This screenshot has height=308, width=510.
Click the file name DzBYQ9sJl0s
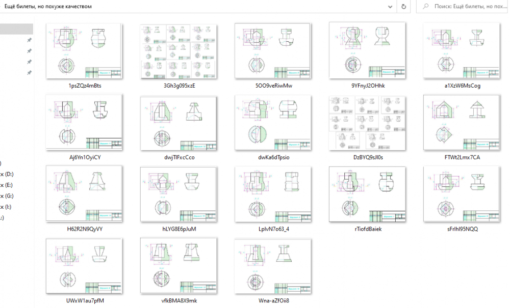(368, 157)
